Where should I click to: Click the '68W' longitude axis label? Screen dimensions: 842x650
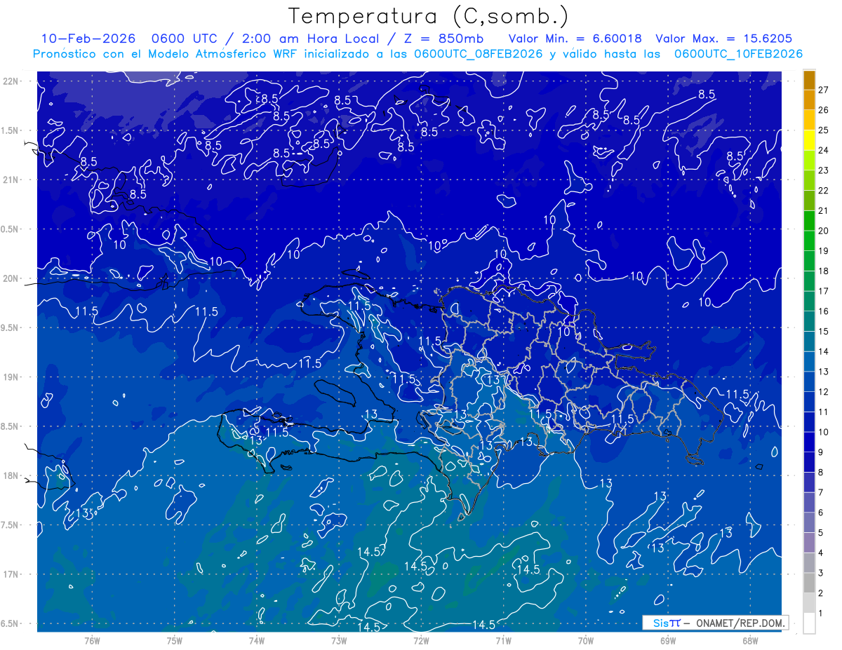coord(750,641)
